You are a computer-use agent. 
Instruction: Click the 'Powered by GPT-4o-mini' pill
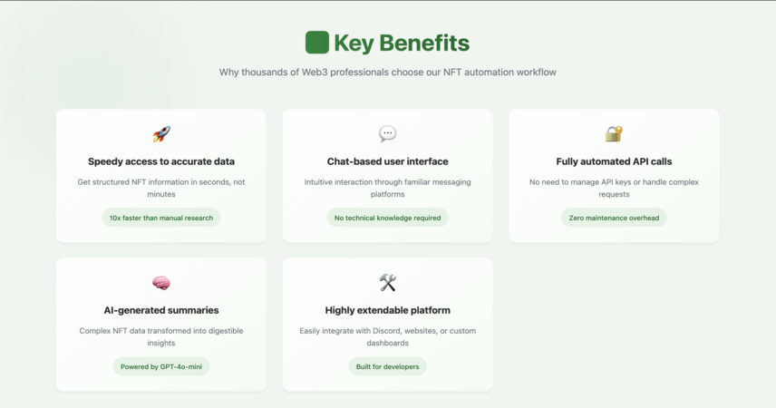point(161,366)
